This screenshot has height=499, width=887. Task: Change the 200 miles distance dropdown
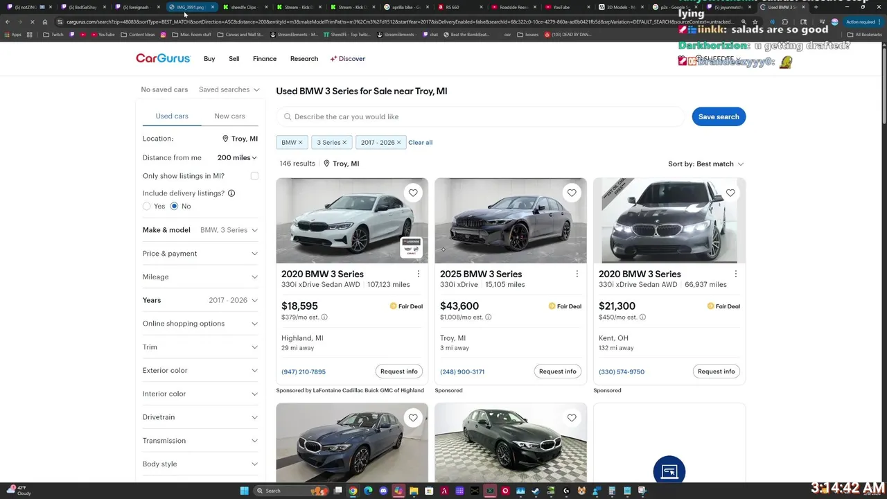(x=237, y=158)
